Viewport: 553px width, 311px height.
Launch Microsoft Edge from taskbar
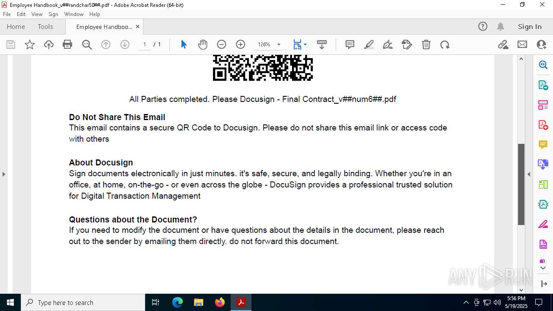click(178, 302)
